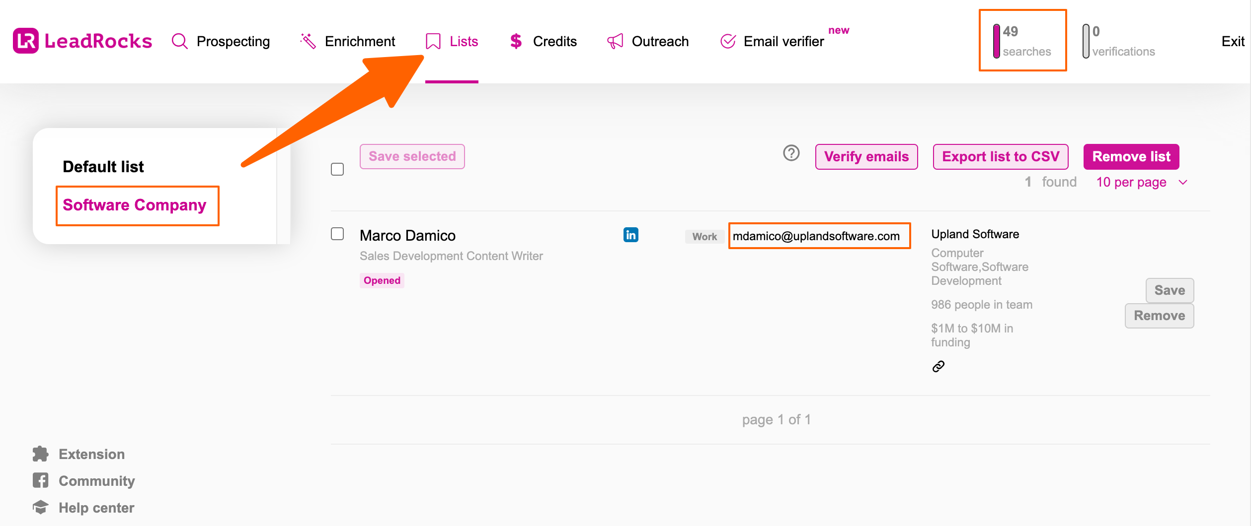Click the Outreach megaphone icon
The width and height of the screenshot is (1251, 526).
615,41
